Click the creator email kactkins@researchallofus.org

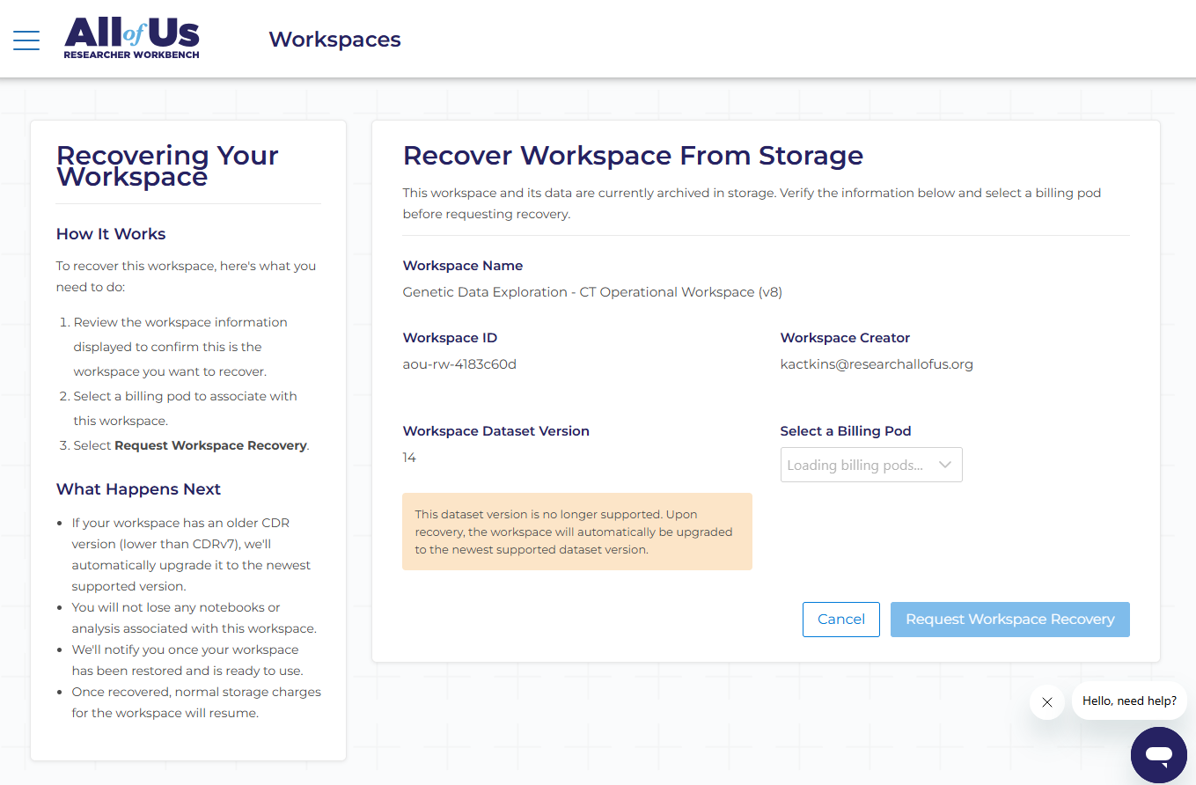point(877,364)
